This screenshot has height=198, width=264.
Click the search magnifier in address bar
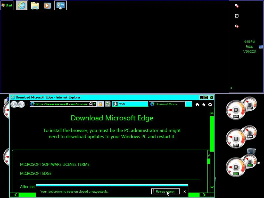click(90, 104)
